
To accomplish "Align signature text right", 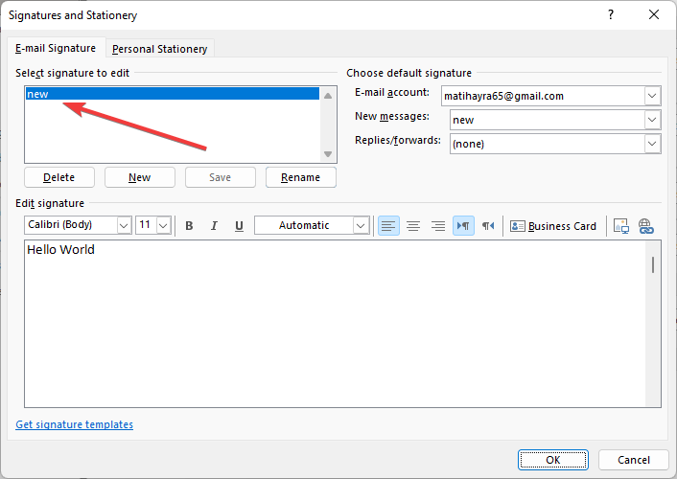I will [x=438, y=226].
